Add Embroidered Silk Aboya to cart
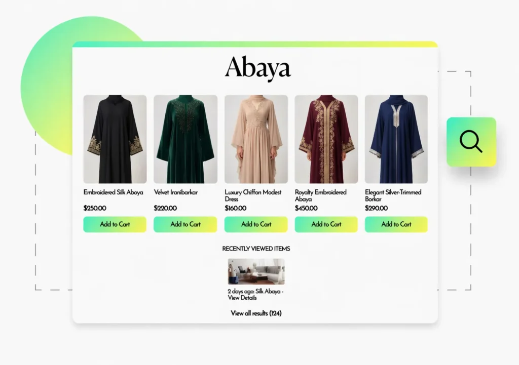 pyautogui.click(x=115, y=224)
